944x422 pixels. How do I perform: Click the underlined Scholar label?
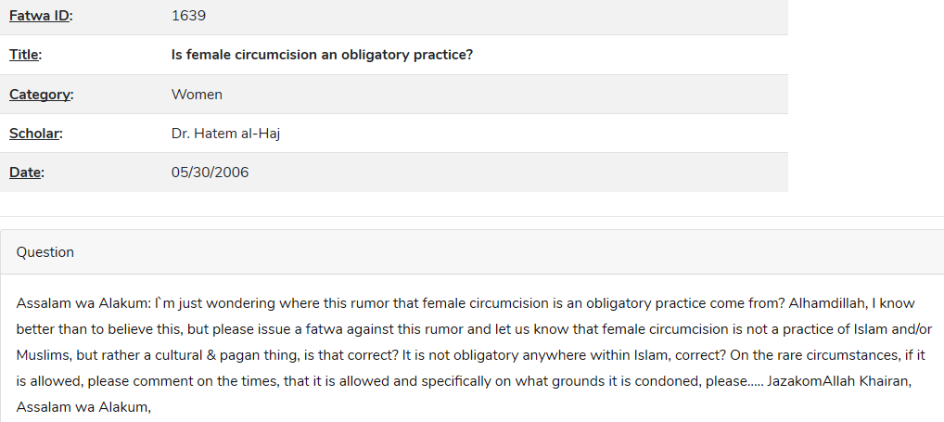(34, 134)
